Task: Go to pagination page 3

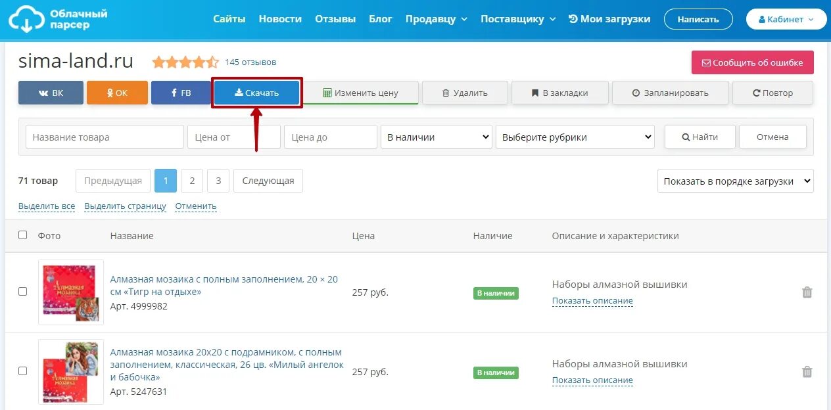Action: point(218,181)
